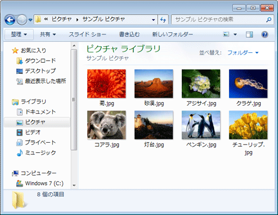Image resolution: width=278 pixels, height=215 pixels.
Task: Click the ミュージック note icon
Action: tap(19, 153)
